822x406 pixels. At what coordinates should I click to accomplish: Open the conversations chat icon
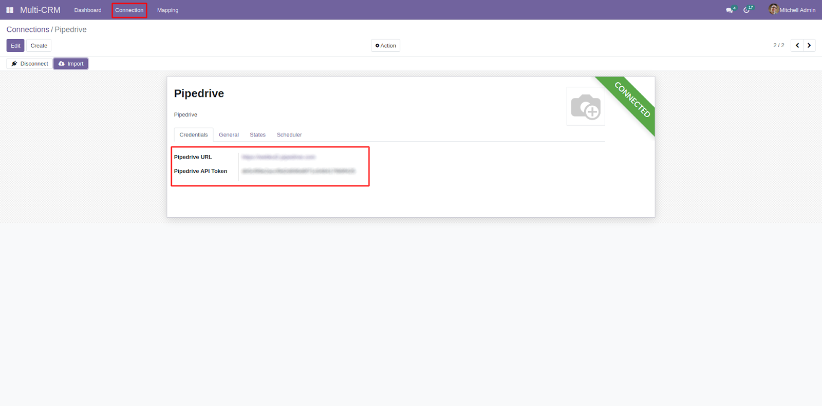tap(730, 10)
